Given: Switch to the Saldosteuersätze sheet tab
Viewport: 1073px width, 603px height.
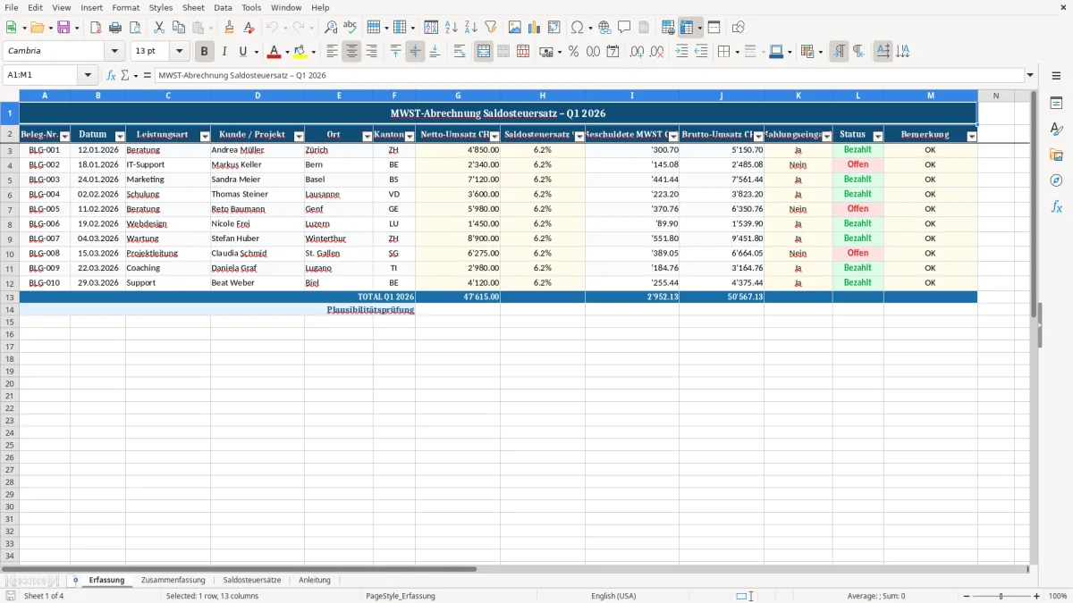Looking at the screenshot, I should tap(252, 580).
